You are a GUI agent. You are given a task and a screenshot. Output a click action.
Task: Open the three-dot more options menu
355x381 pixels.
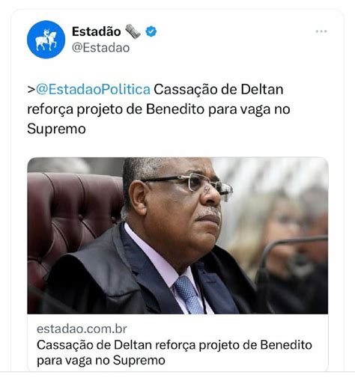point(321,31)
